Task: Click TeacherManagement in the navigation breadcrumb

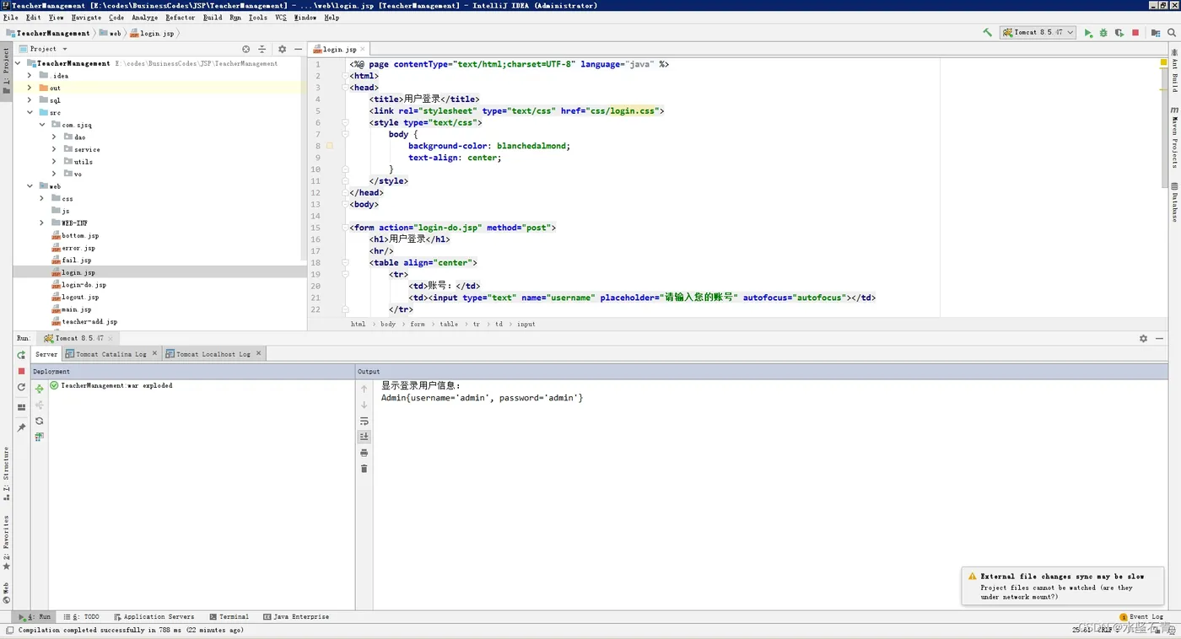Action: tap(48, 34)
